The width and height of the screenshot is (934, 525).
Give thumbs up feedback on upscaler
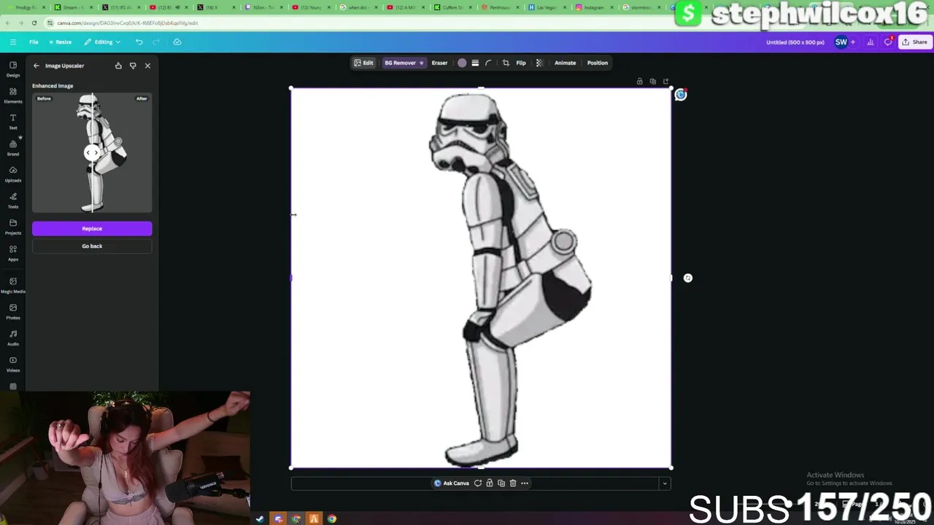[x=118, y=66]
